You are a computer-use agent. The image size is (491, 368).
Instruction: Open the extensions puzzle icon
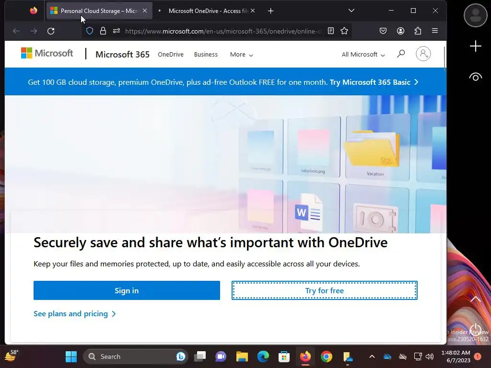point(418,31)
